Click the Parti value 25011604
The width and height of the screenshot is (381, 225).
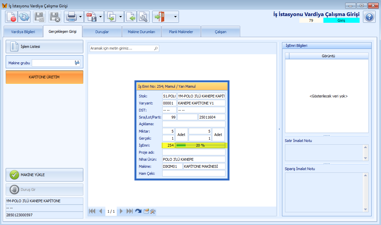pyautogui.click(x=212, y=117)
